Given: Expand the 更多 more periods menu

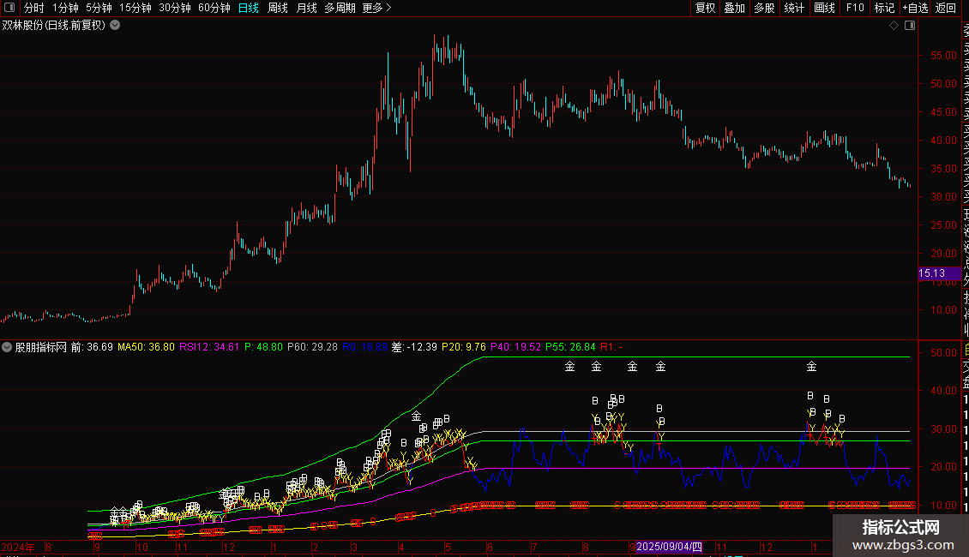Looking at the screenshot, I should coord(376,8).
